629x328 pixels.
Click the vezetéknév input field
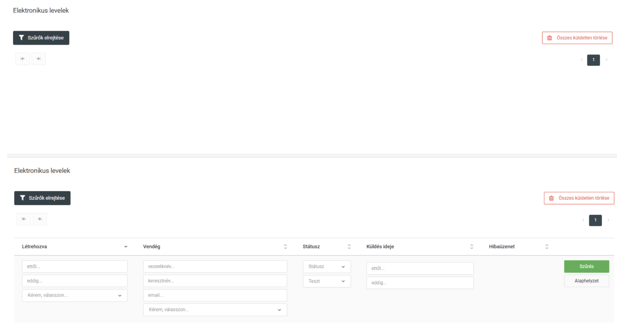[215, 267]
